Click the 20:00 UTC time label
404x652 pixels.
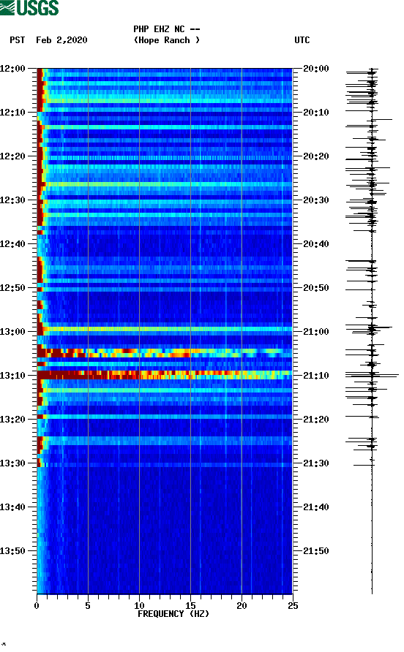315,68
